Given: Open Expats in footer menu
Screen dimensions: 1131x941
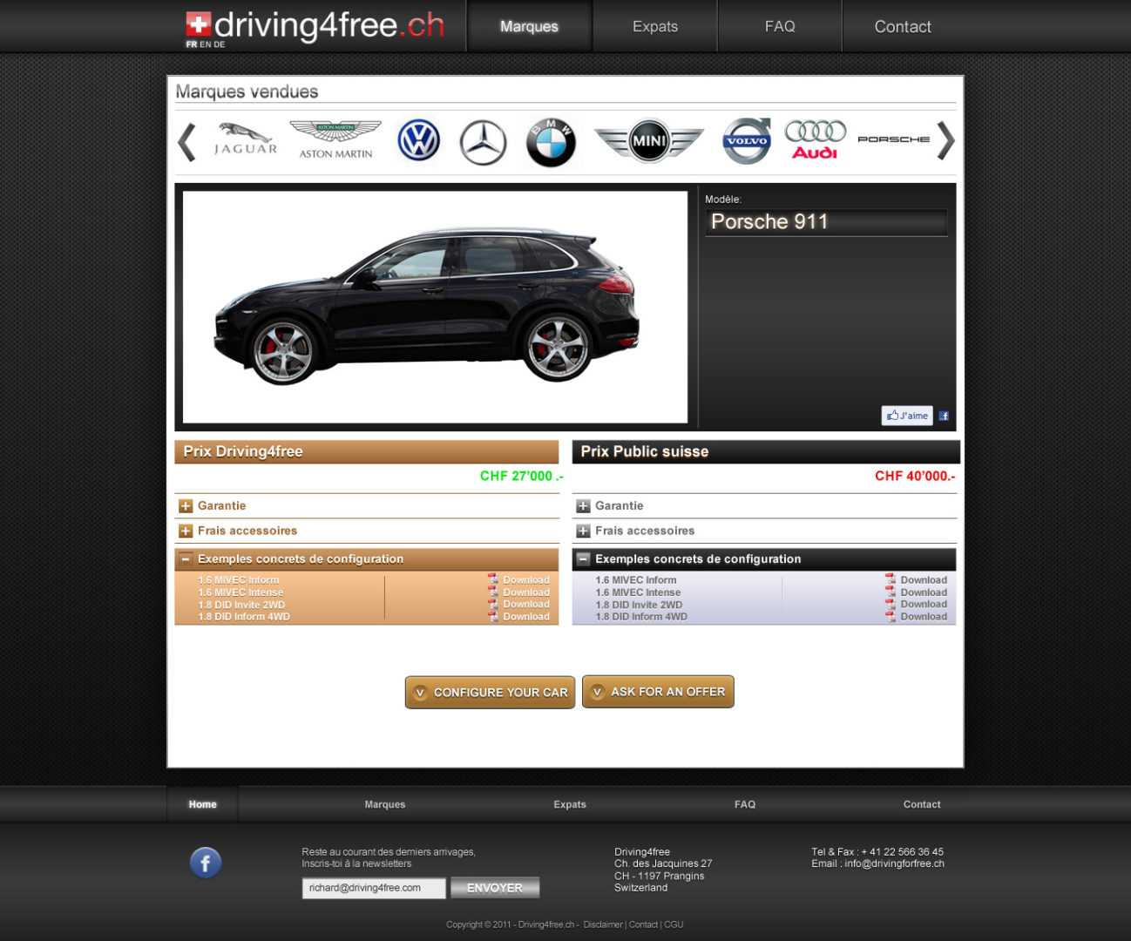Looking at the screenshot, I should (570, 804).
